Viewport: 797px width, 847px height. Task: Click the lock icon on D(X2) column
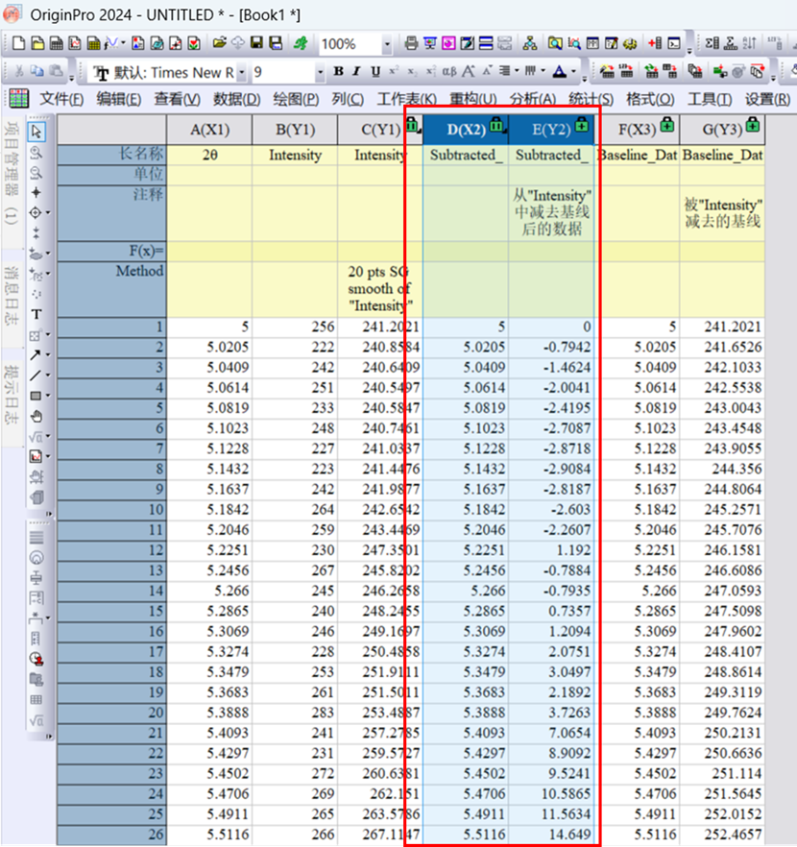point(496,125)
